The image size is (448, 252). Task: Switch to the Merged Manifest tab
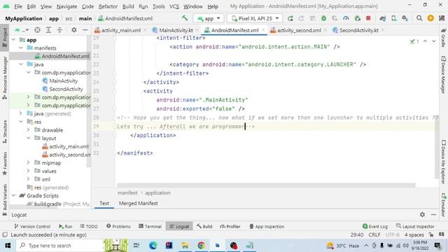tap(139, 204)
